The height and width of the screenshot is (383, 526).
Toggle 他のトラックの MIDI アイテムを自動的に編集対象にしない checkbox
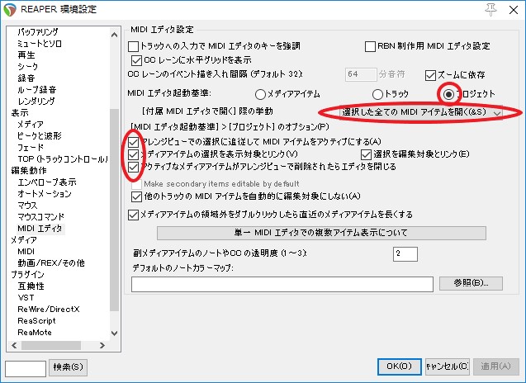[136, 197]
